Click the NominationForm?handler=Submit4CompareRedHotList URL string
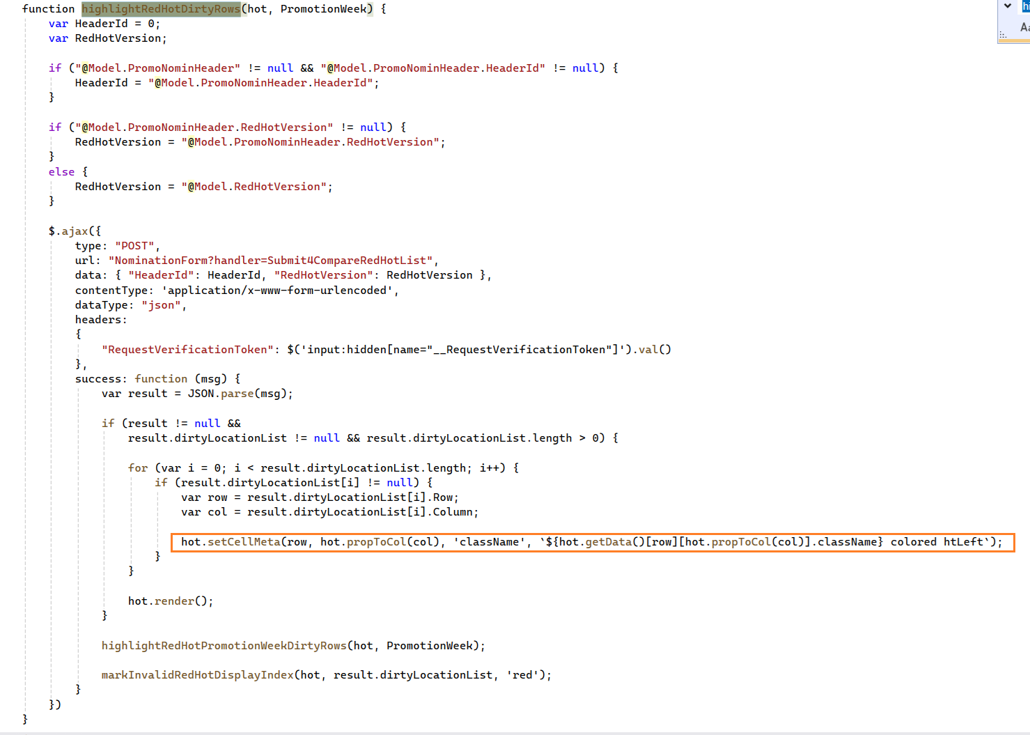 pyautogui.click(x=270, y=261)
